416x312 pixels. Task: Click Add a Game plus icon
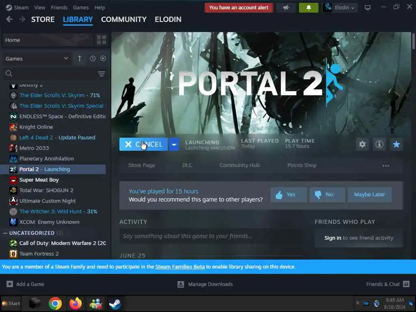[x=10, y=284]
